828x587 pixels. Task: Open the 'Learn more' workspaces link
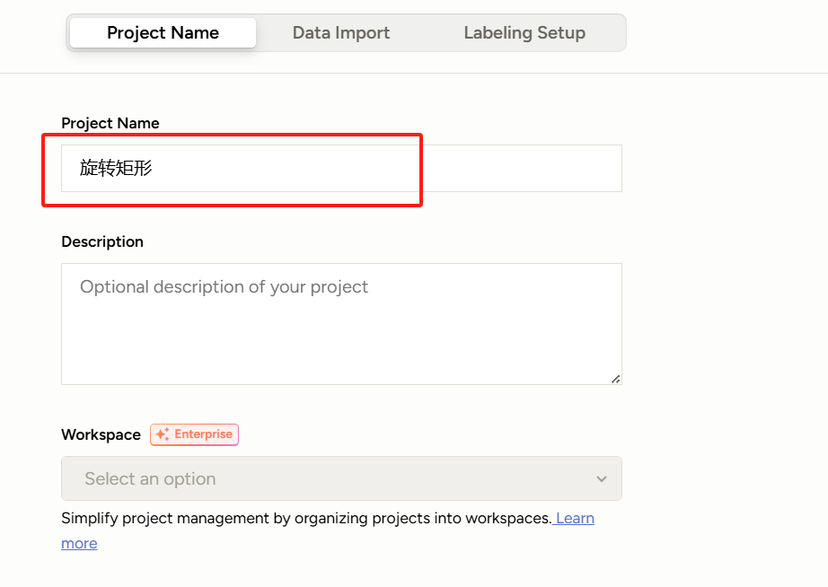575,518
